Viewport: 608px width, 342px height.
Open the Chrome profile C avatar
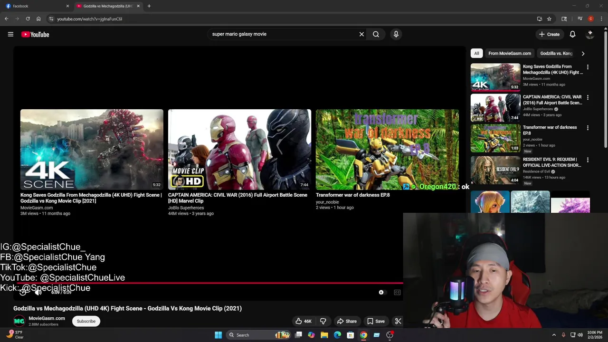point(590,19)
